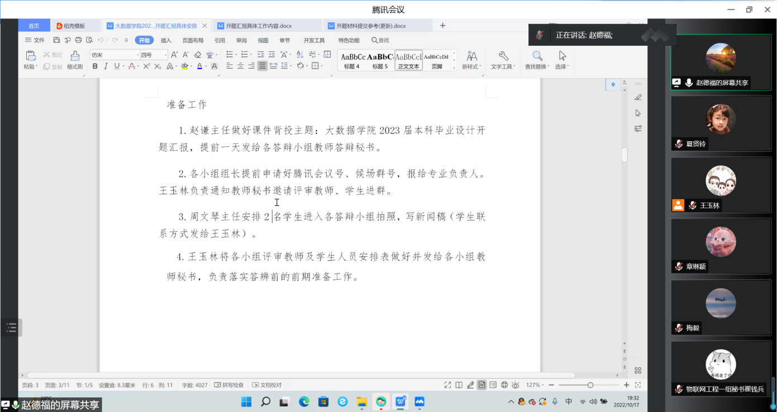Switch to the References (引用) tab
This screenshot has height=412, width=777.
tap(220, 40)
